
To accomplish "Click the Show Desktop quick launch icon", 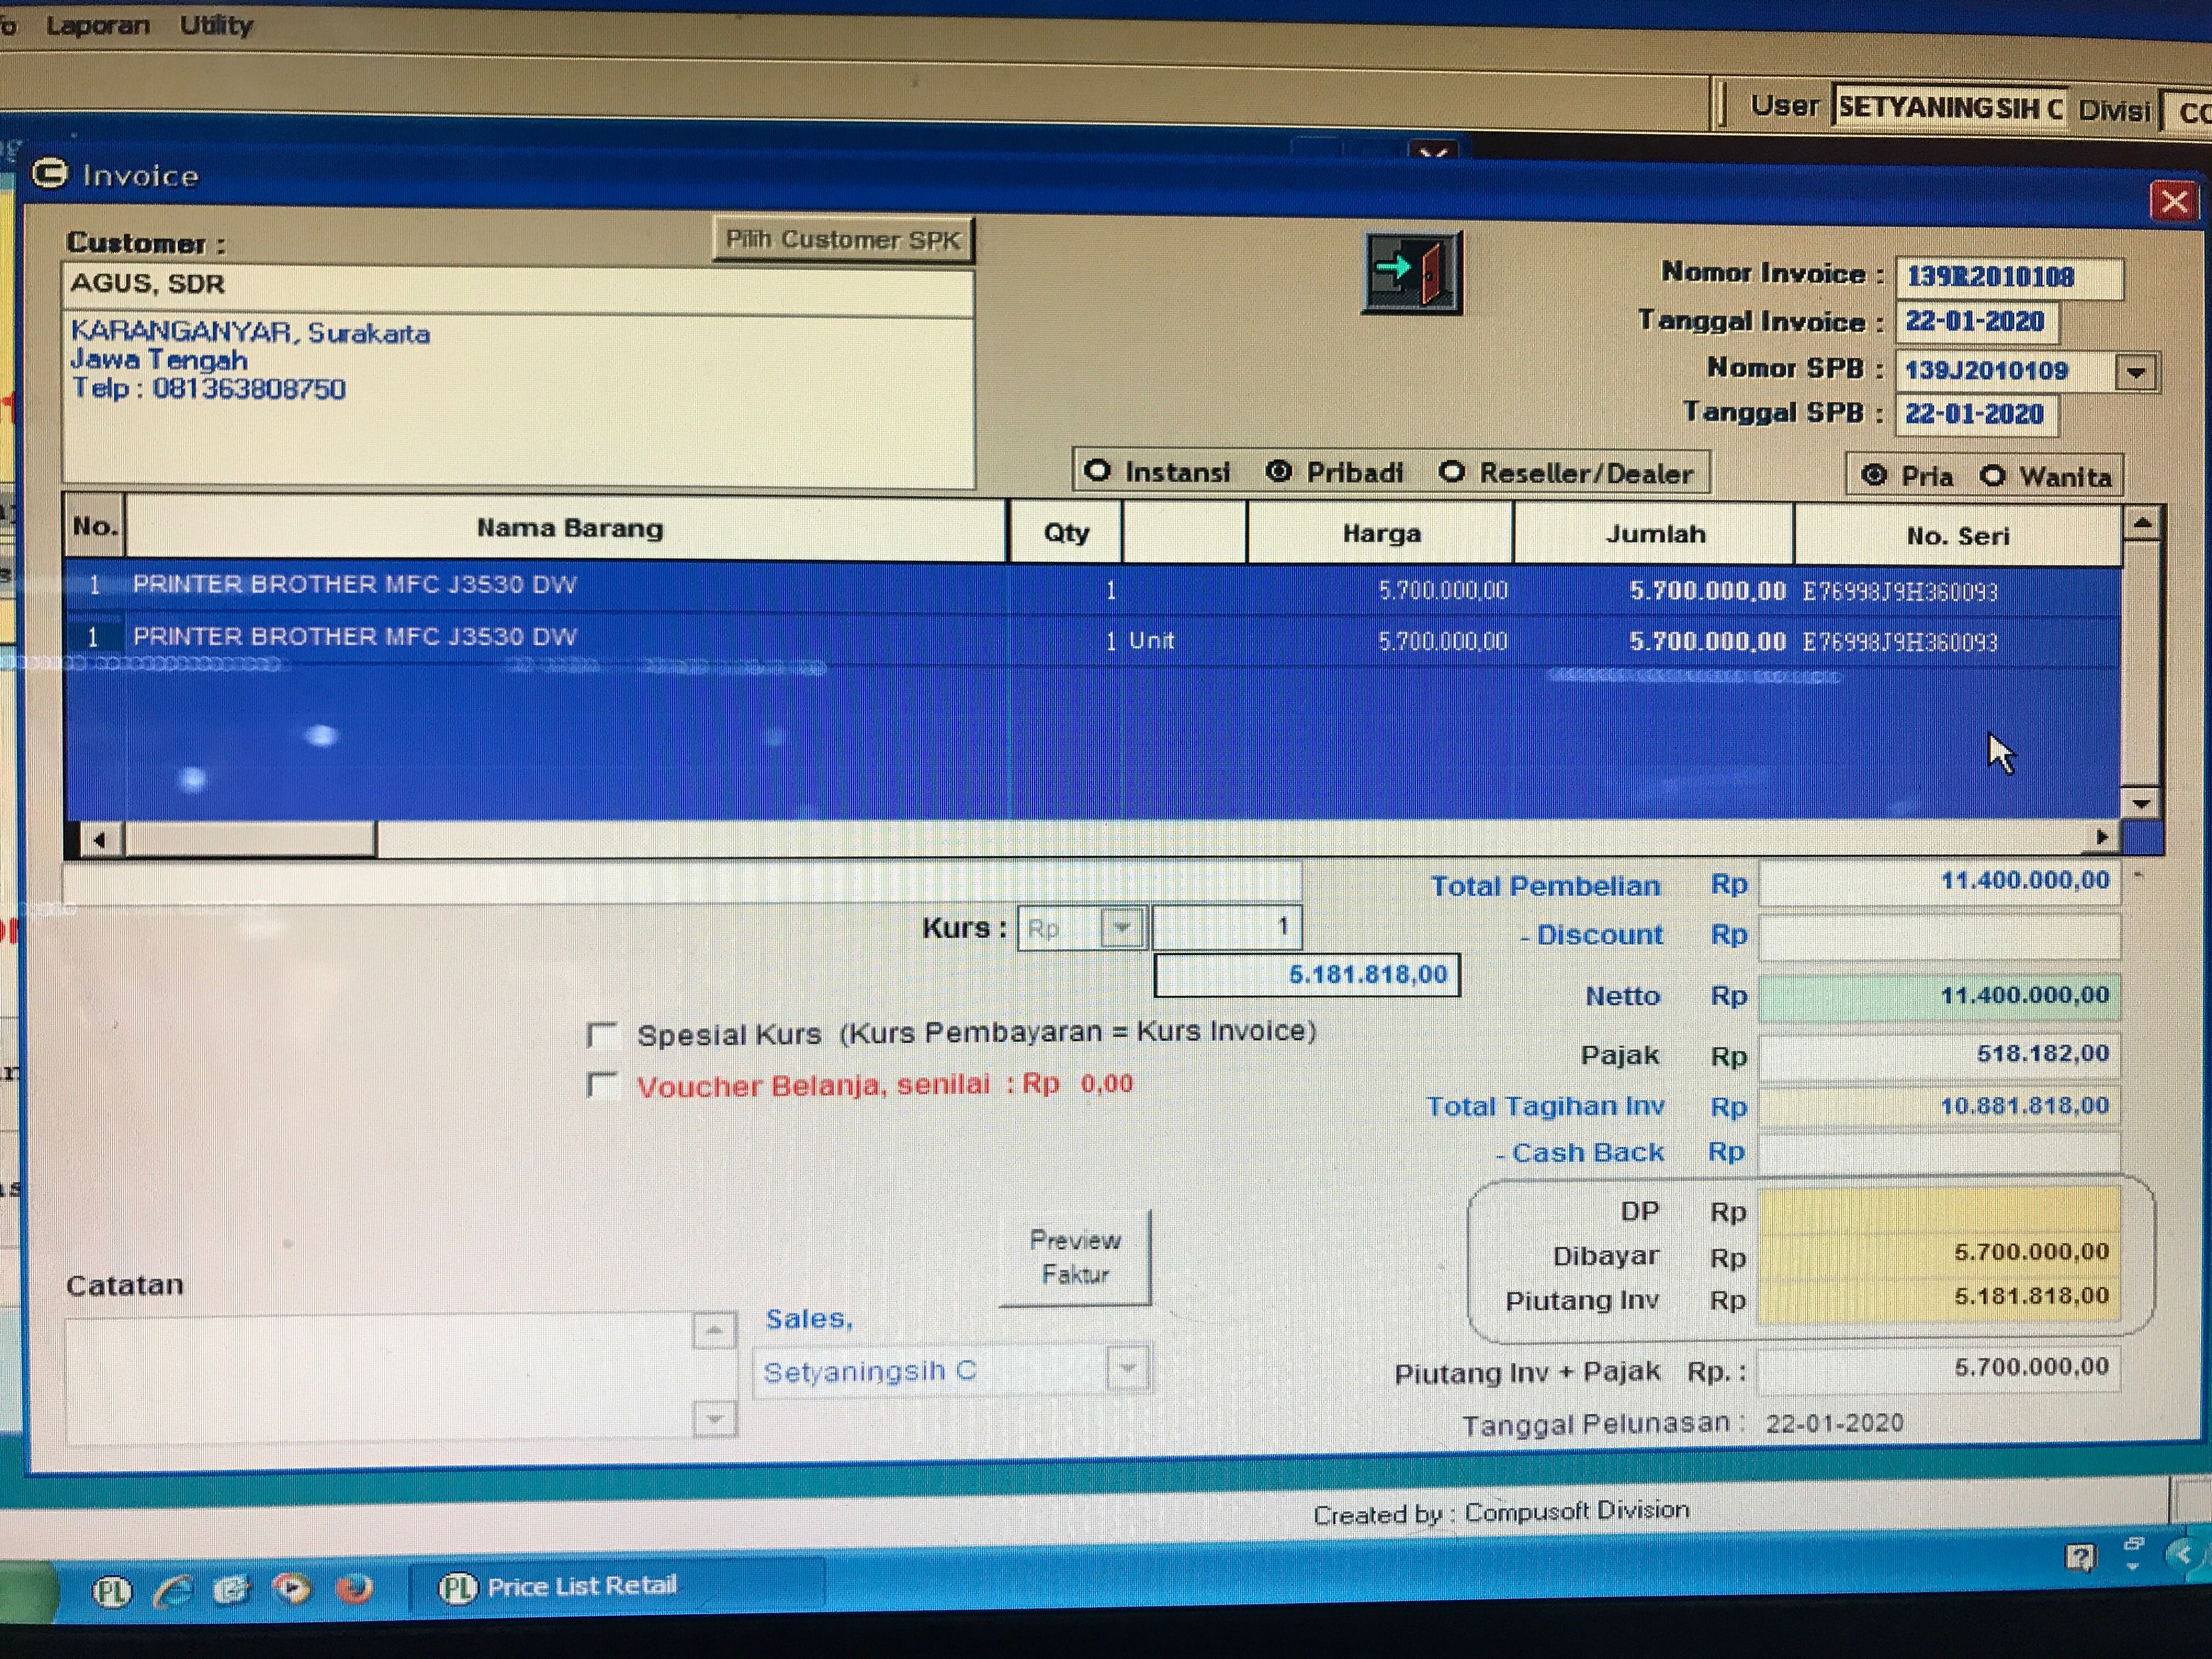I will pyautogui.click(x=232, y=1590).
